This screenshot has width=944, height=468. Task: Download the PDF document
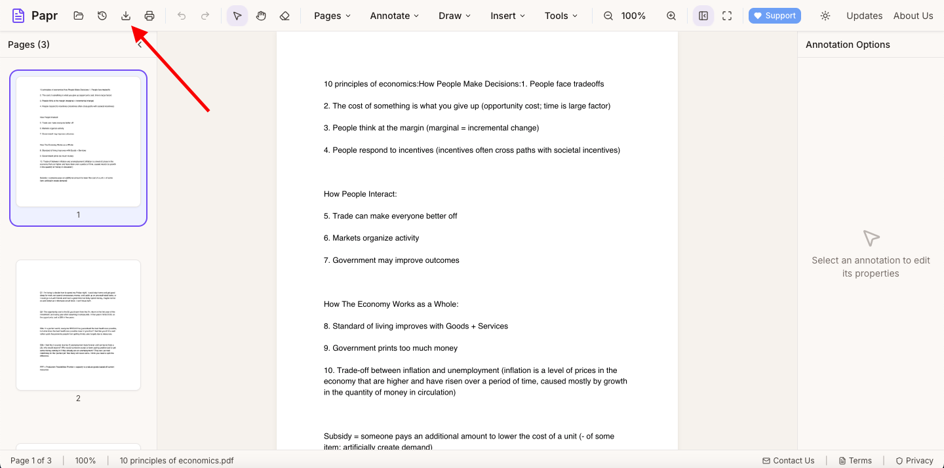coord(126,16)
